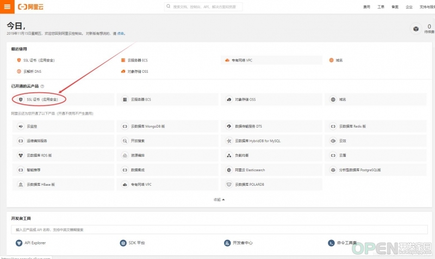Open the 企业 menu
This screenshot has width=435, height=259.
click(409, 7)
